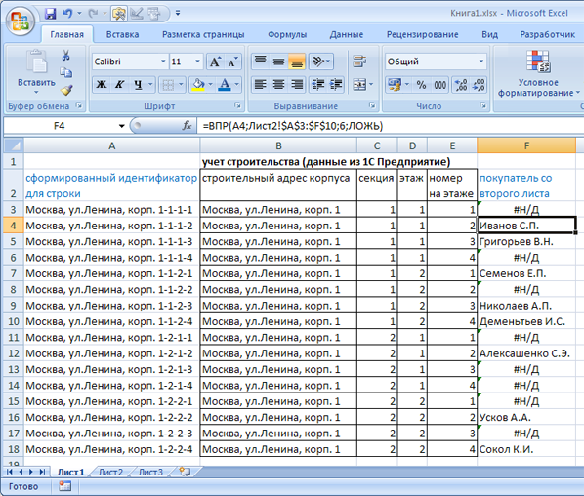Toggle bottom vertical alignment button
Viewport: 584px width, 496px height.
tap(297, 62)
